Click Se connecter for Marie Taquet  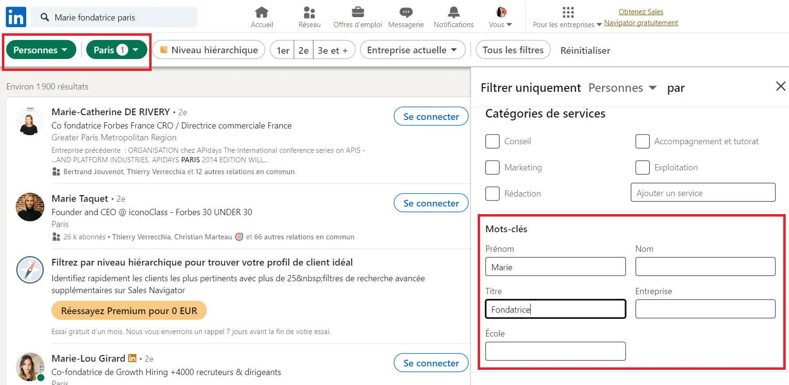coord(431,203)
